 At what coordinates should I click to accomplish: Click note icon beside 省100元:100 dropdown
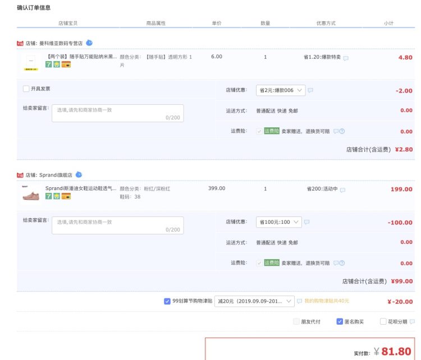tap(306, 222)
